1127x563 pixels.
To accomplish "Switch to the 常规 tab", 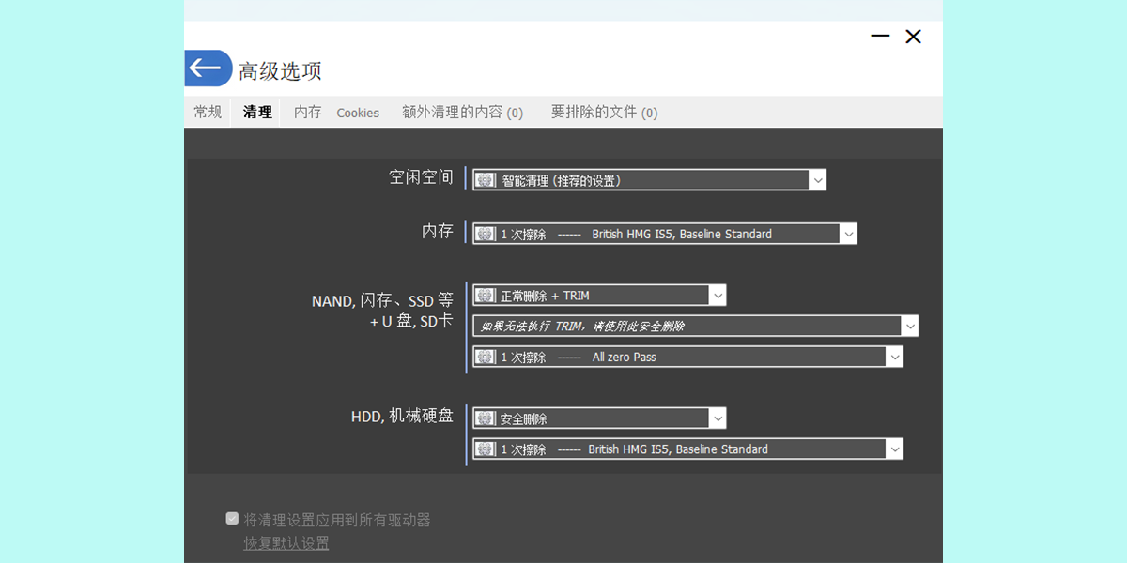I will click(207, 112).
